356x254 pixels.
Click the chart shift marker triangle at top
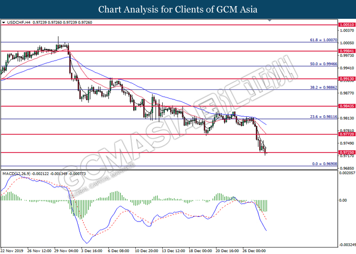pyautogui.click(x=270, y=20)
